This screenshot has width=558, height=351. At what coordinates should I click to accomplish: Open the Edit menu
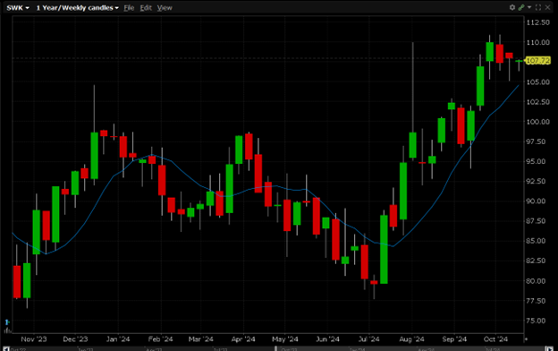pos(146,8)
